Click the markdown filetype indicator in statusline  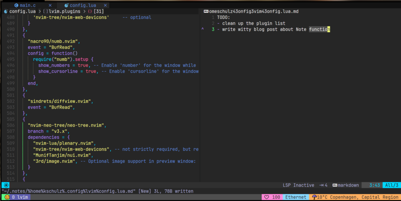[x=345, y=185]
